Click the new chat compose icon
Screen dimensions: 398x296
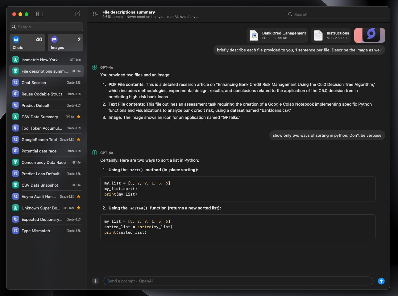[77, 14]
